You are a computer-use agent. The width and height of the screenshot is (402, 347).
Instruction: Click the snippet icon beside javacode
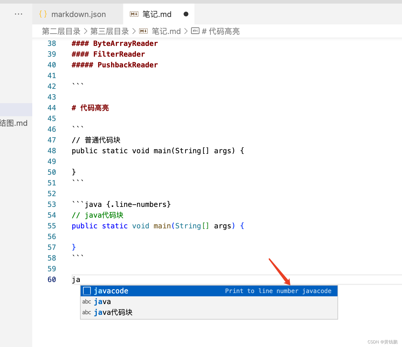tap(87, 291)
